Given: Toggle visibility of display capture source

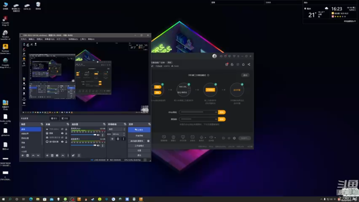Looking at the screenshot, I should click(x=62, y=142).
